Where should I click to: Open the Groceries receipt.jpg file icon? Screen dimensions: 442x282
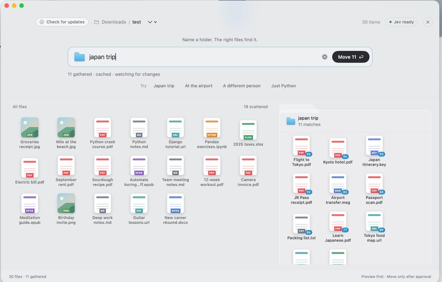29,127
